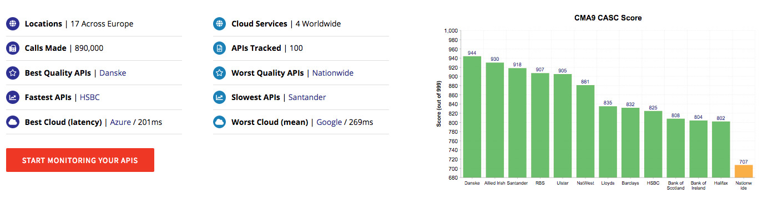Click the phone icon beside Calls Made
The height and width of the screenshot is (199, 763).
click(x=13, y=48)
